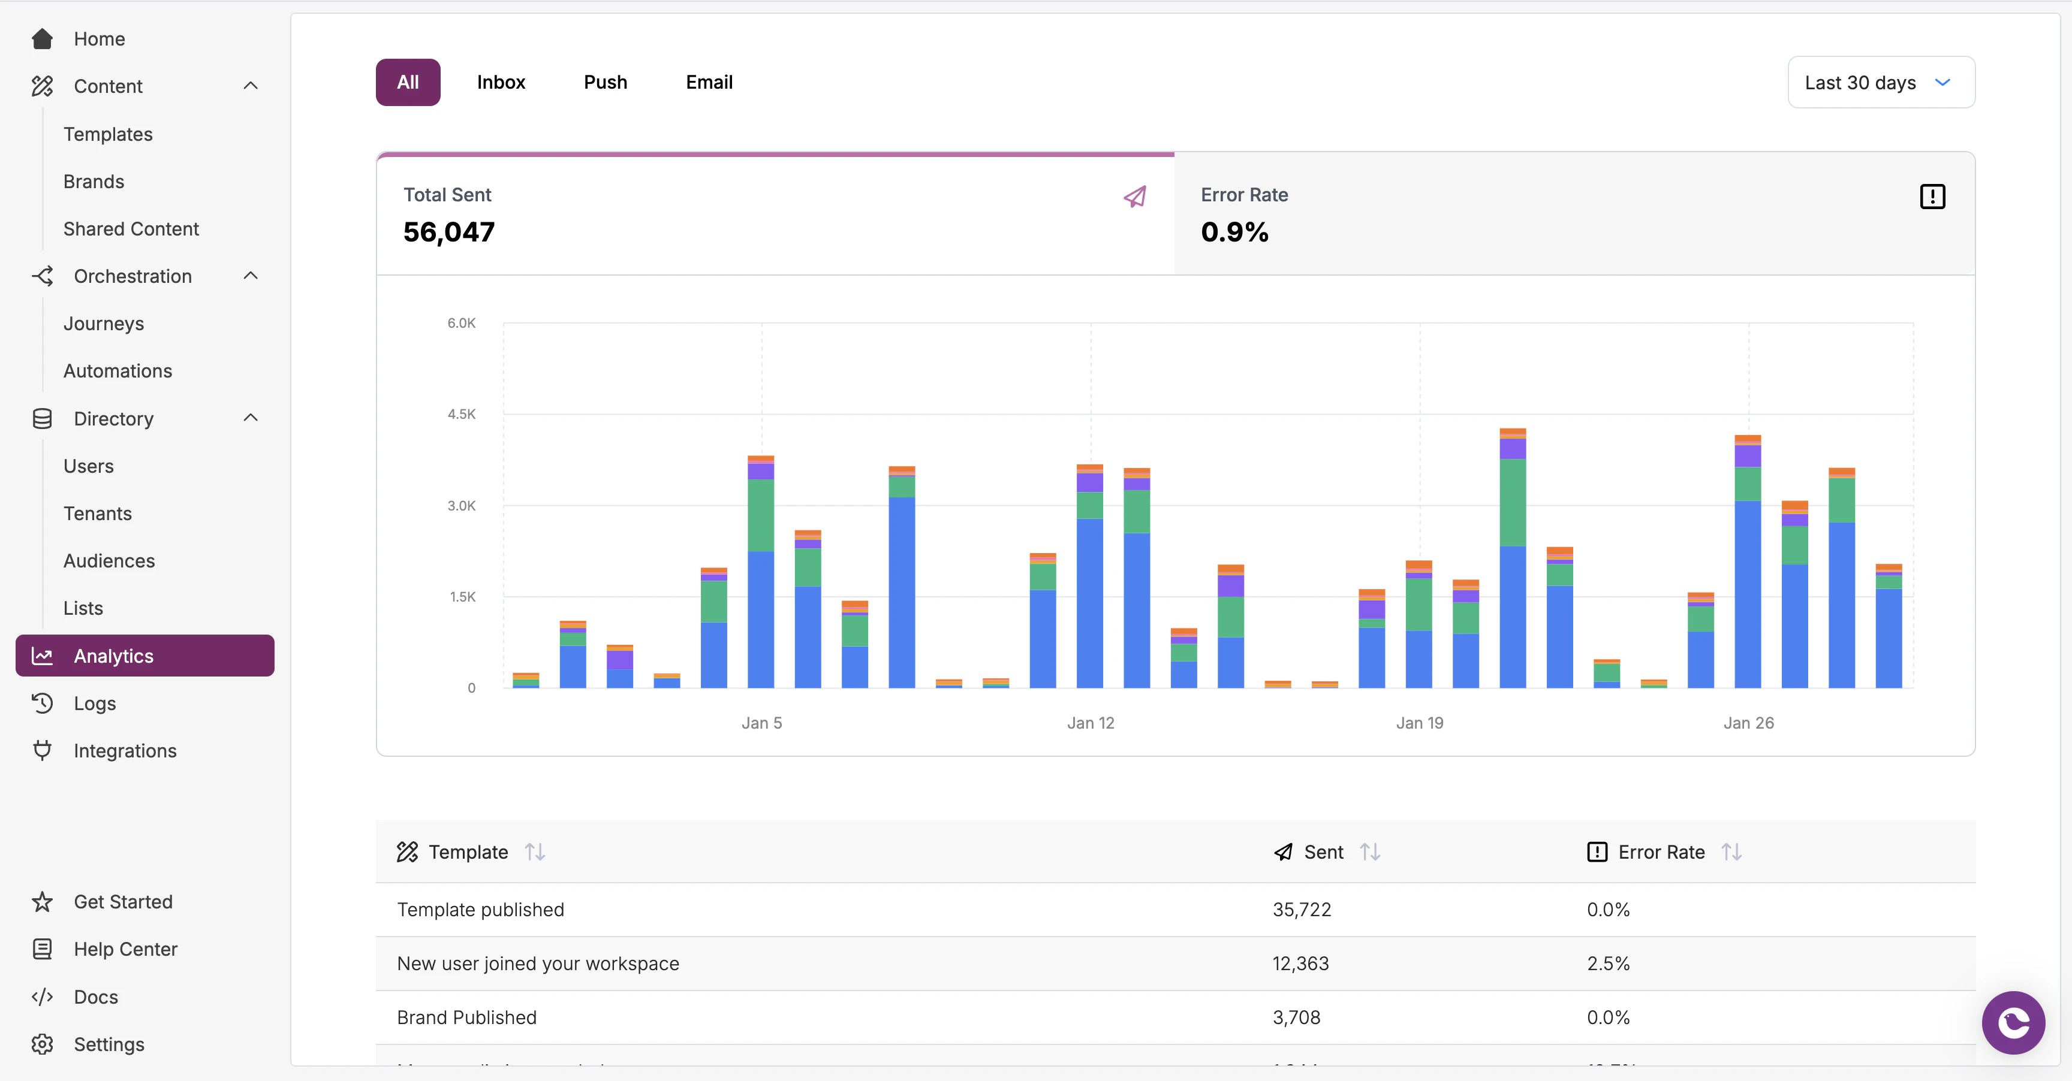The image size is (2072, 1081).
Task: Sort the table by Sent column
Action: pyautogui.click(x=1370, y=852)
